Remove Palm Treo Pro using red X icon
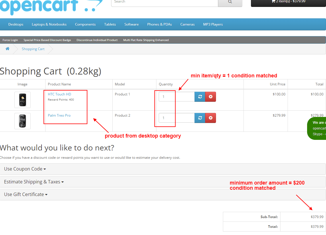 (x=211, y=118)
